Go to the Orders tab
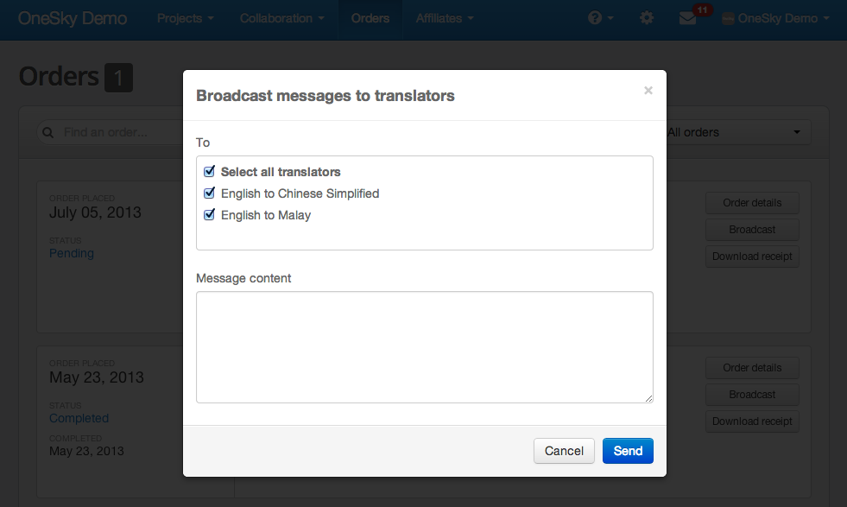 coord(370,18)
